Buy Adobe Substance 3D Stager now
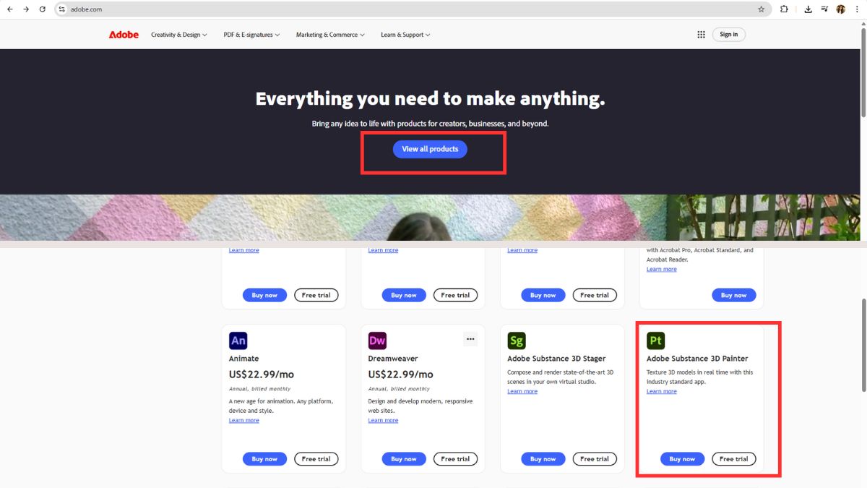This screenshot has width=867, height=488. 543,459
